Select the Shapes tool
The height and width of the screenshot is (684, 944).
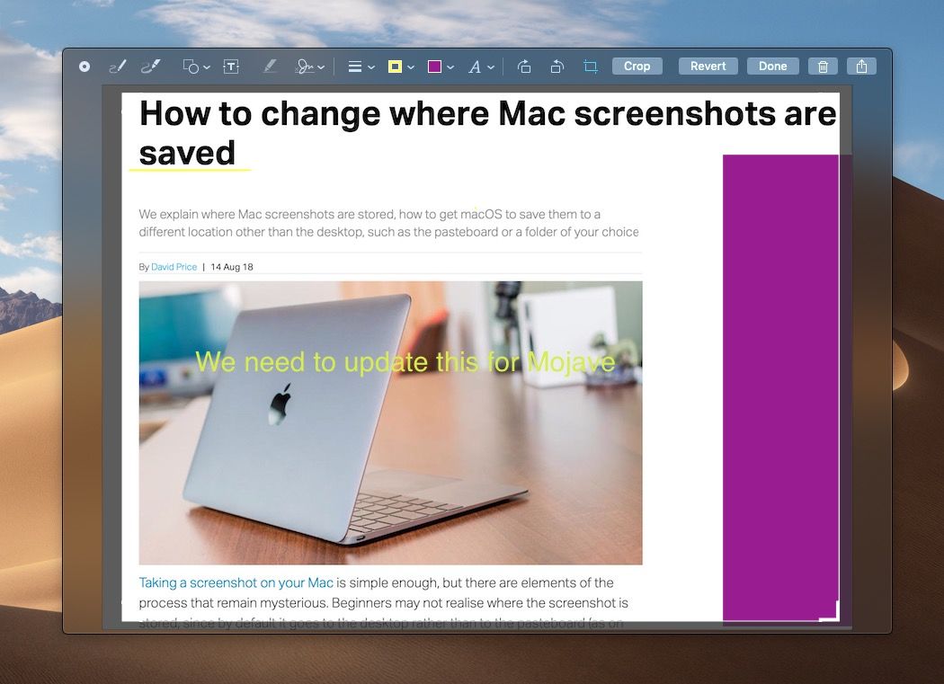[190, 66]
